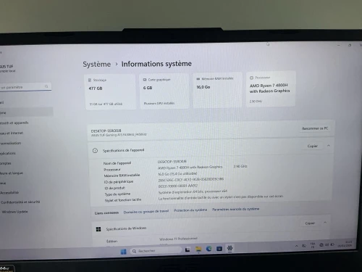Screen dimensions: 362x272
Task: Click the Type du système 64 bits value
Action: [x=193, y=191]
